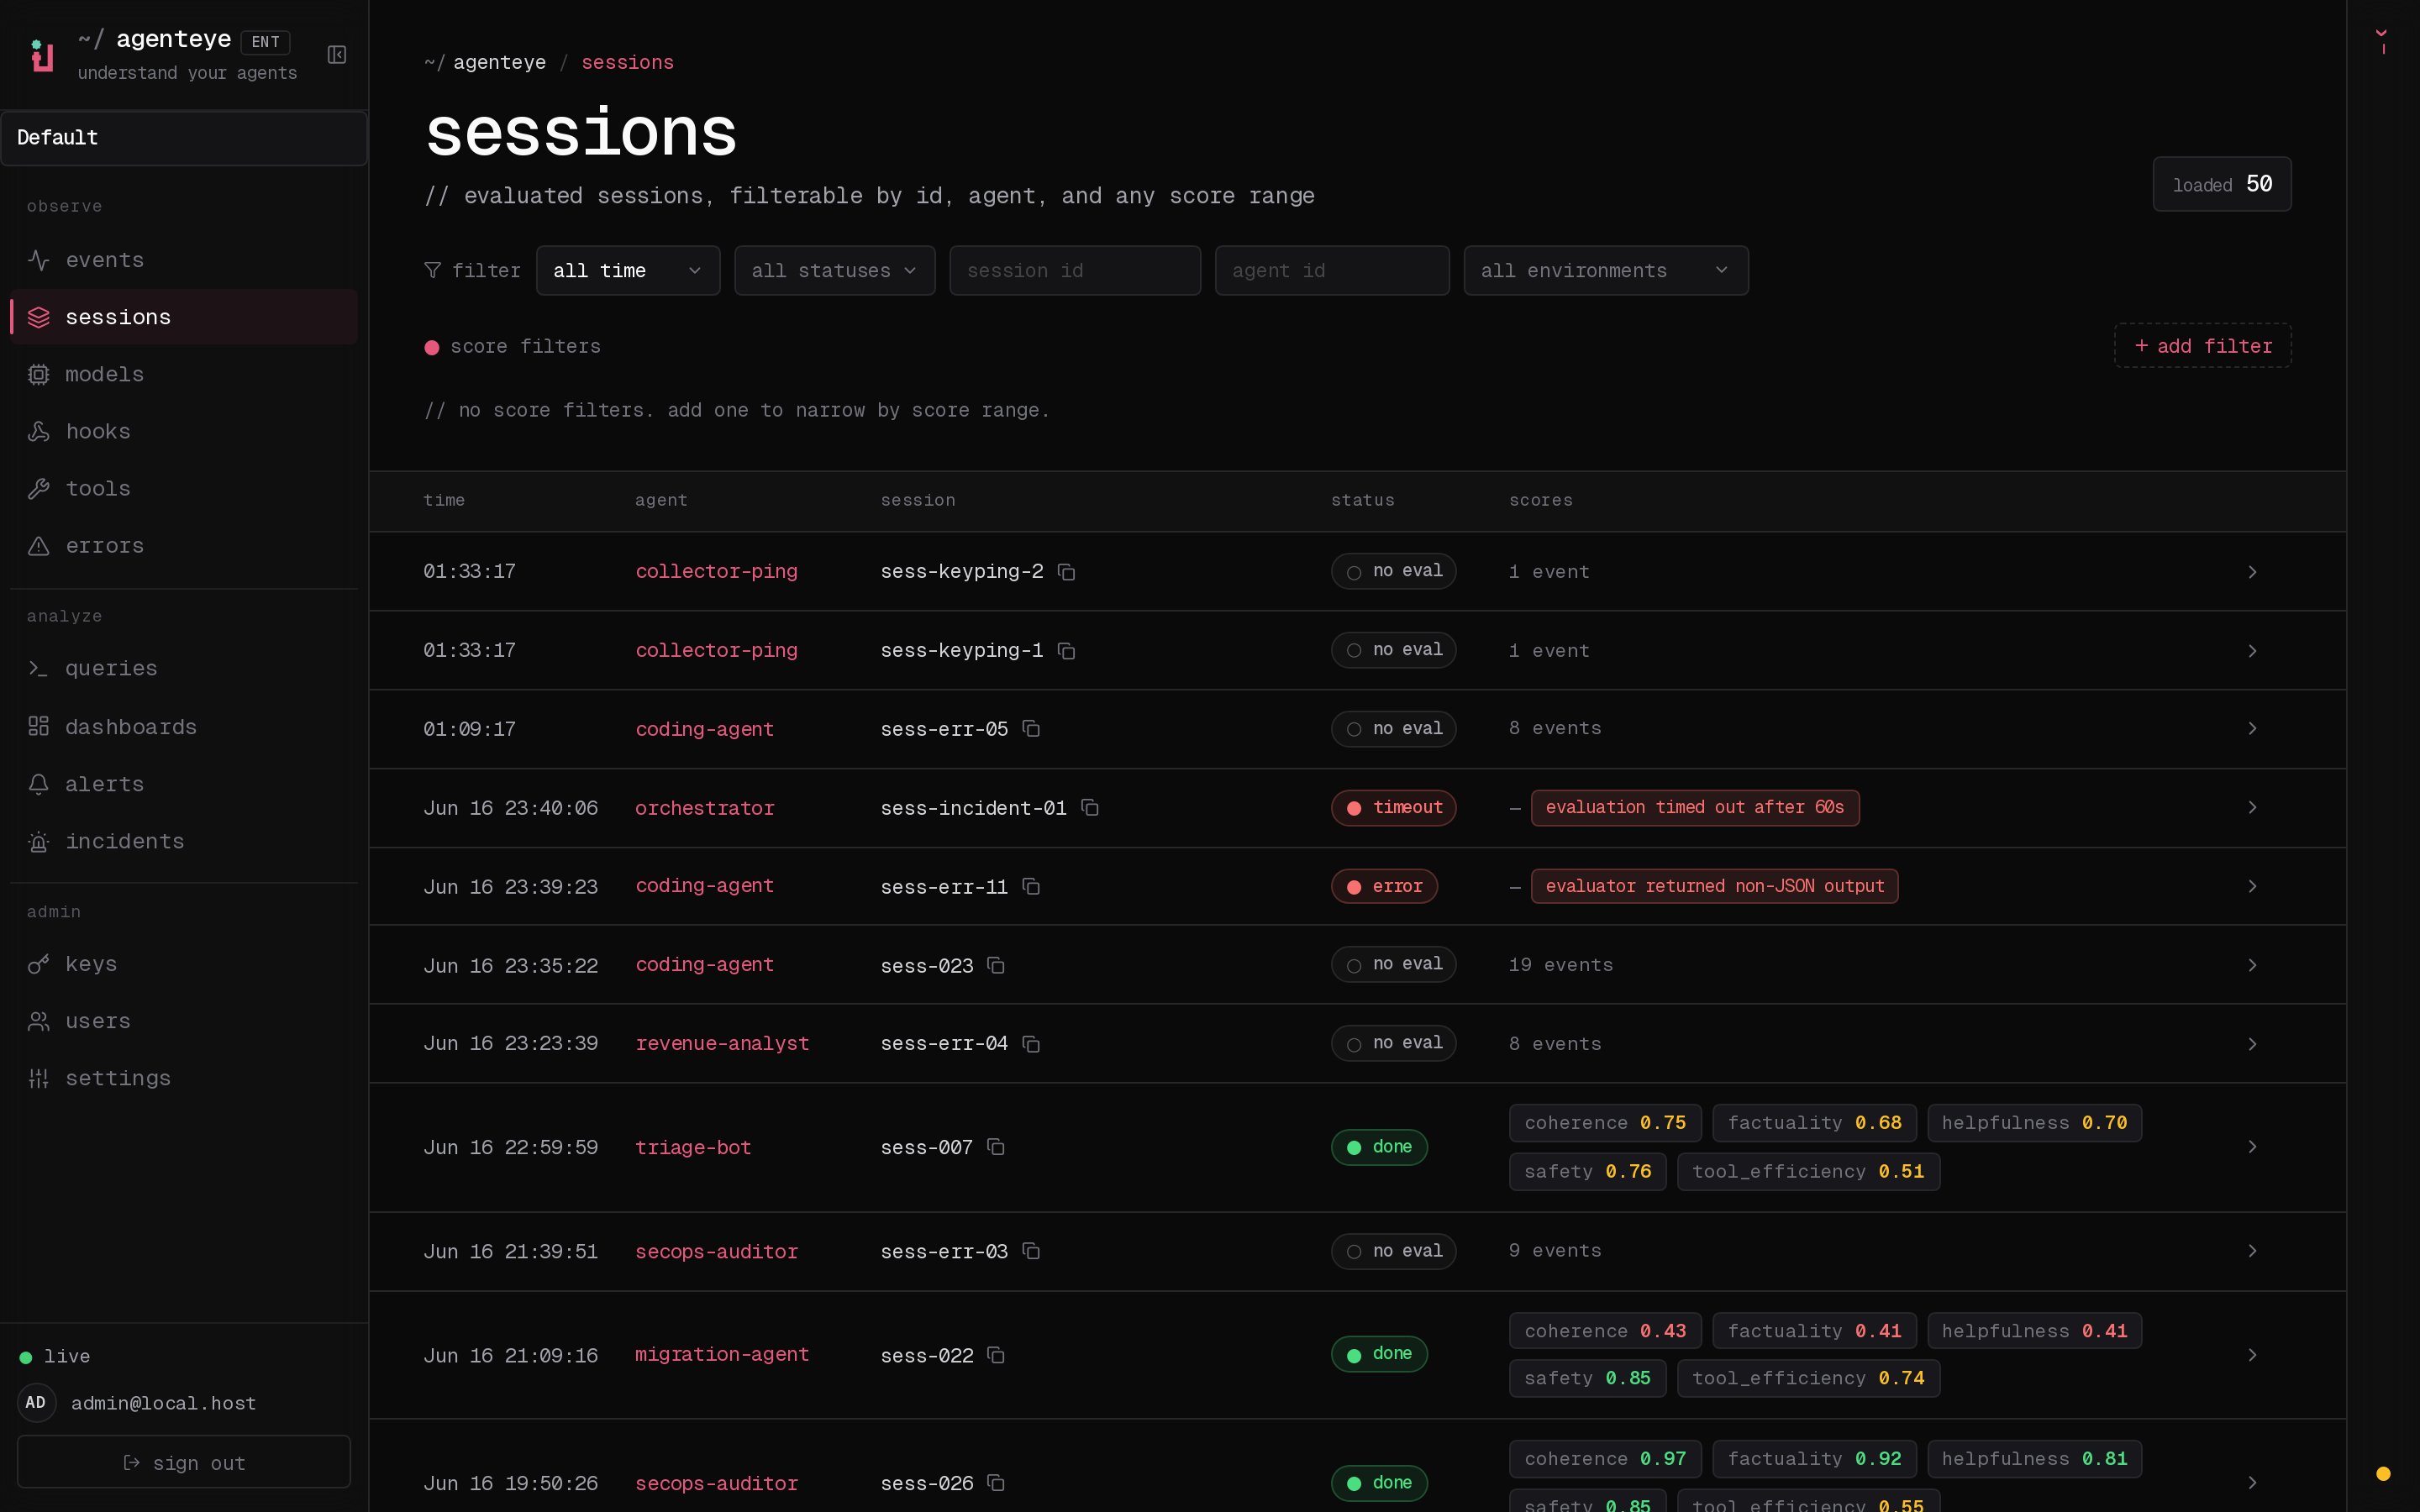Screen dimensions: 2420x1512
Task: Expand the sess-err-11 row chevron
Action: point(2252,886)
